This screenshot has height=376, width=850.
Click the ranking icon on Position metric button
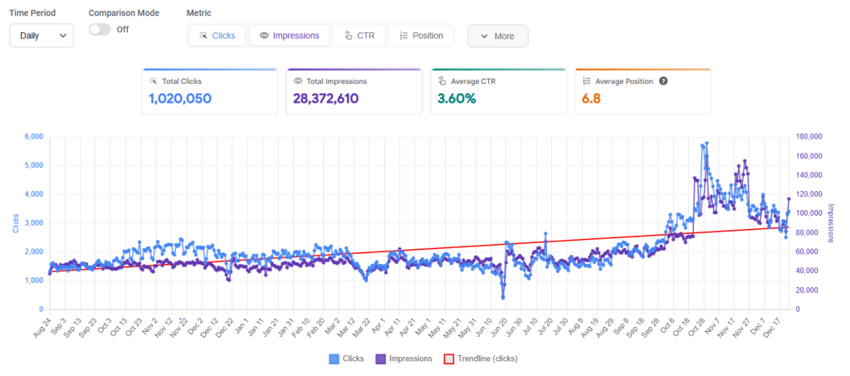click(x=403, y=36)
